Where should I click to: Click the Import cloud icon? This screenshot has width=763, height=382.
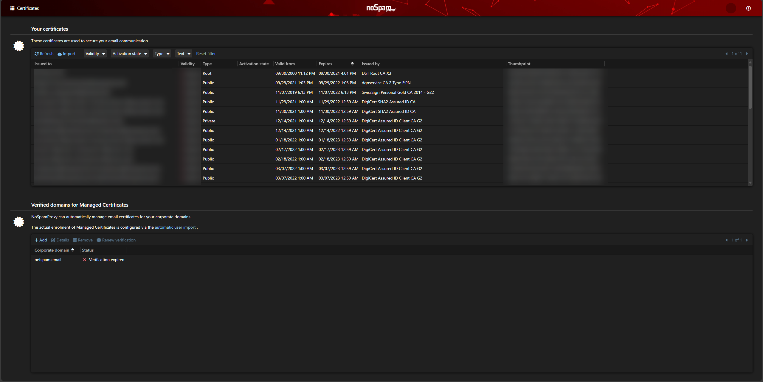[x=60, y=54]
